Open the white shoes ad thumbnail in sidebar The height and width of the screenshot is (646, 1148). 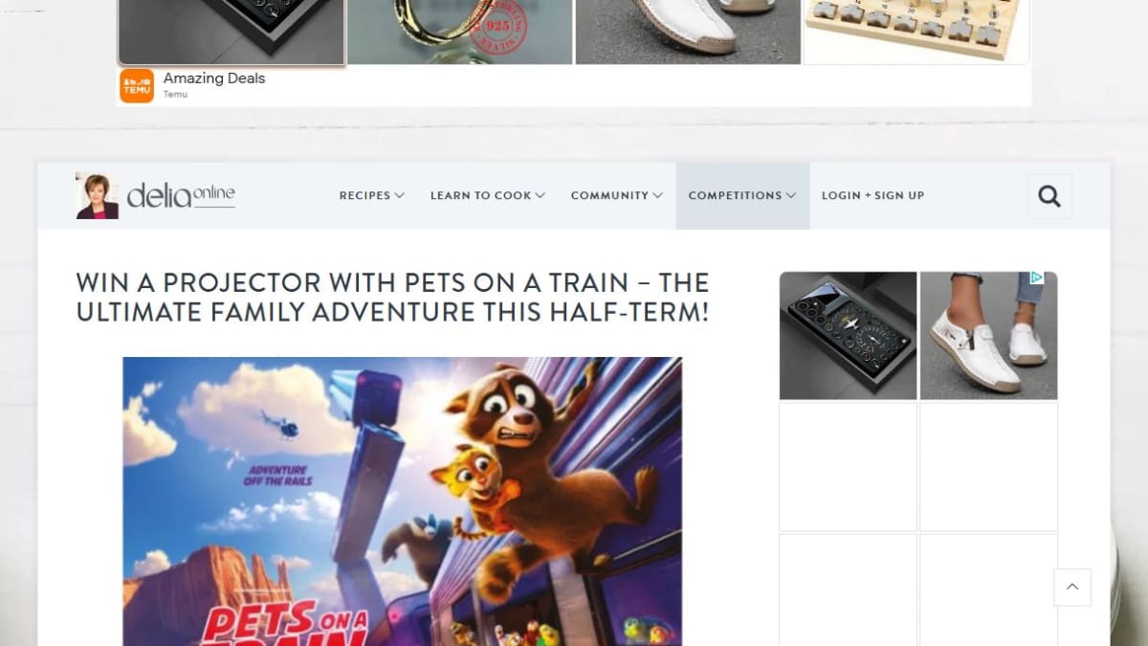(988, 336)
